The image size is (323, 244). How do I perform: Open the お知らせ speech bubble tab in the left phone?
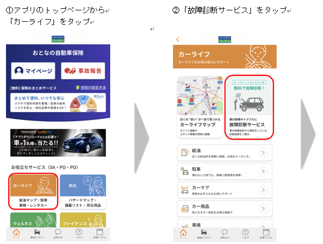click(x=58, y=234)
